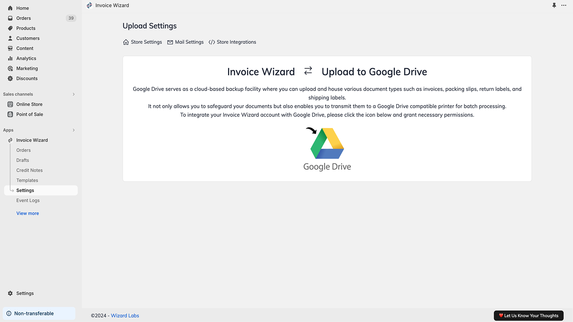The height and width of the screenshot is (322, 573).
Task: Click the View more link
Action: pyautogui.click(x=27, y=213)
